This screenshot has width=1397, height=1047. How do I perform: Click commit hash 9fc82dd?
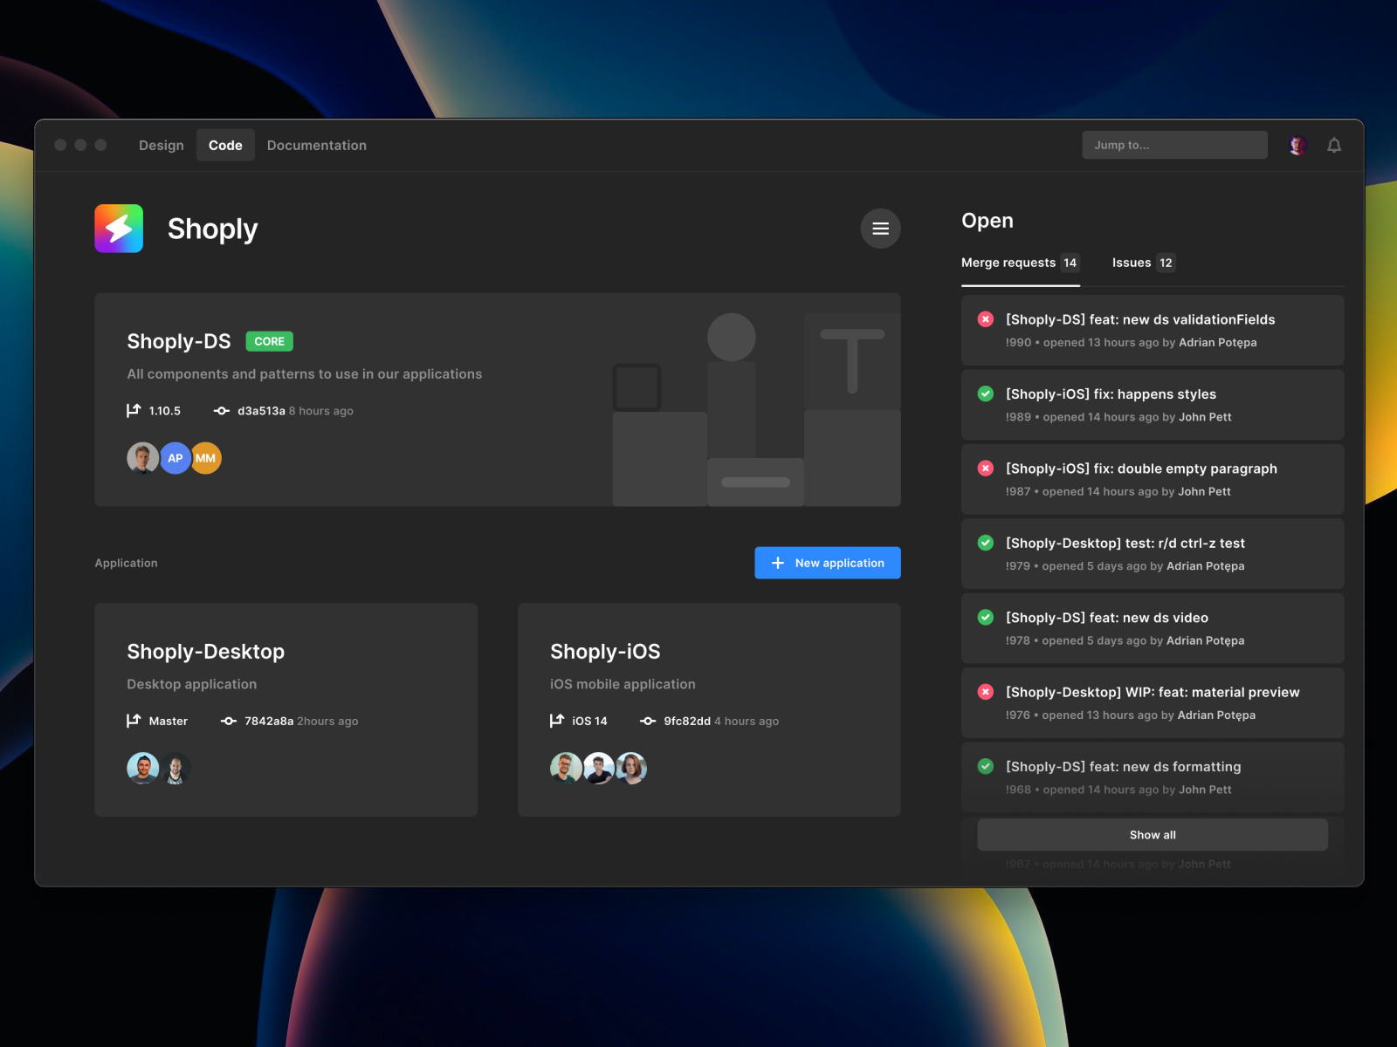pos(687,721)
